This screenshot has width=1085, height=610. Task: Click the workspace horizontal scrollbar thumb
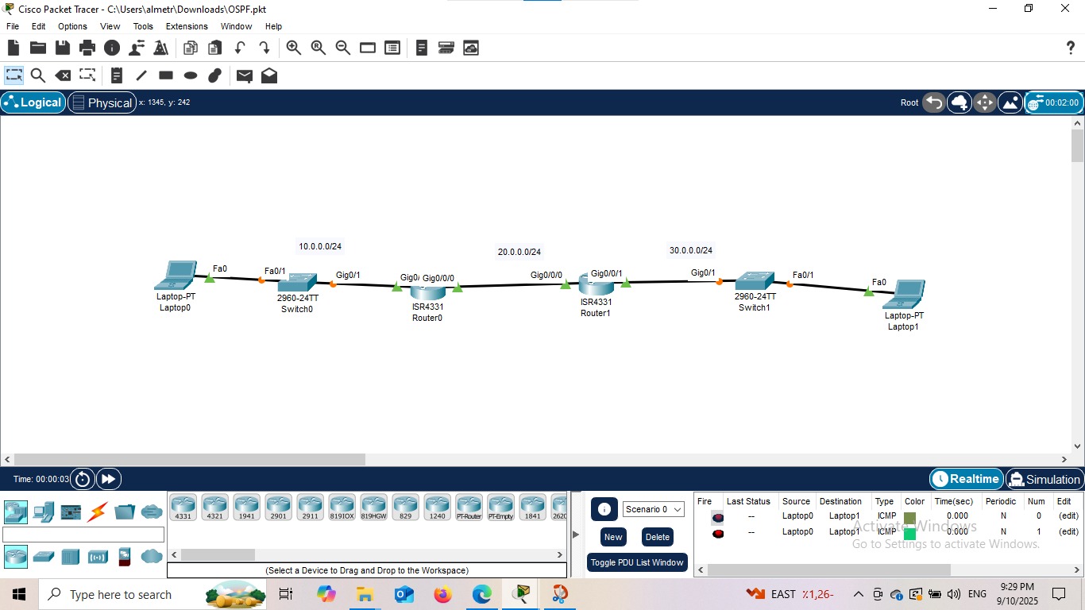click(x=189, y=459)
